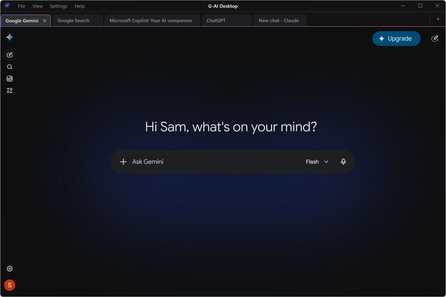The height and width of the screenshot is (297, 446).
Task: Activate the microphone voice input
Action: point(343,162)
